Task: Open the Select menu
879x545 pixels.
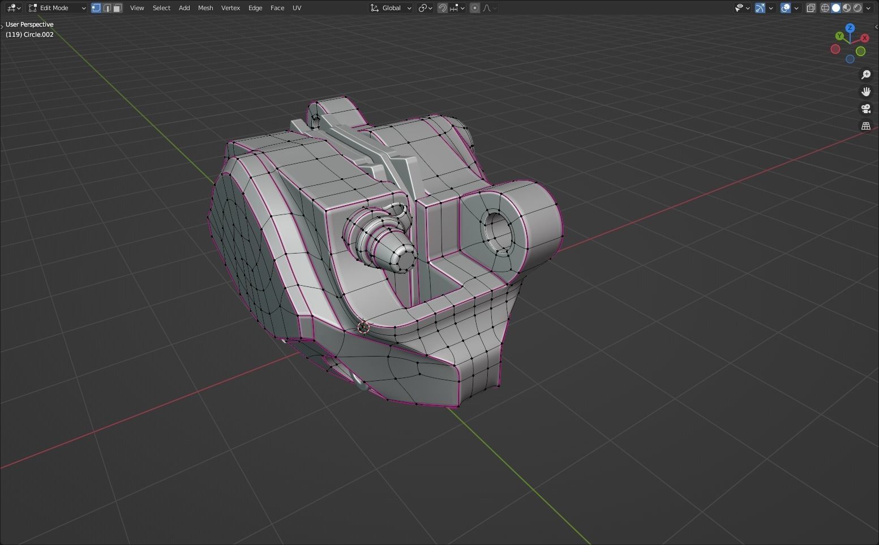Action: click(161, 8)
